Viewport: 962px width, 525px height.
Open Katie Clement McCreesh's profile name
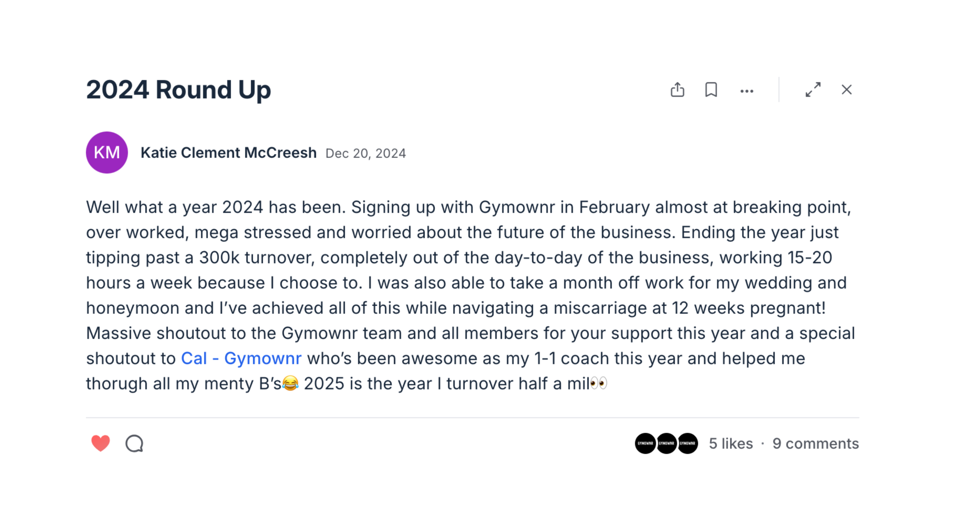(x=228, y=153)
